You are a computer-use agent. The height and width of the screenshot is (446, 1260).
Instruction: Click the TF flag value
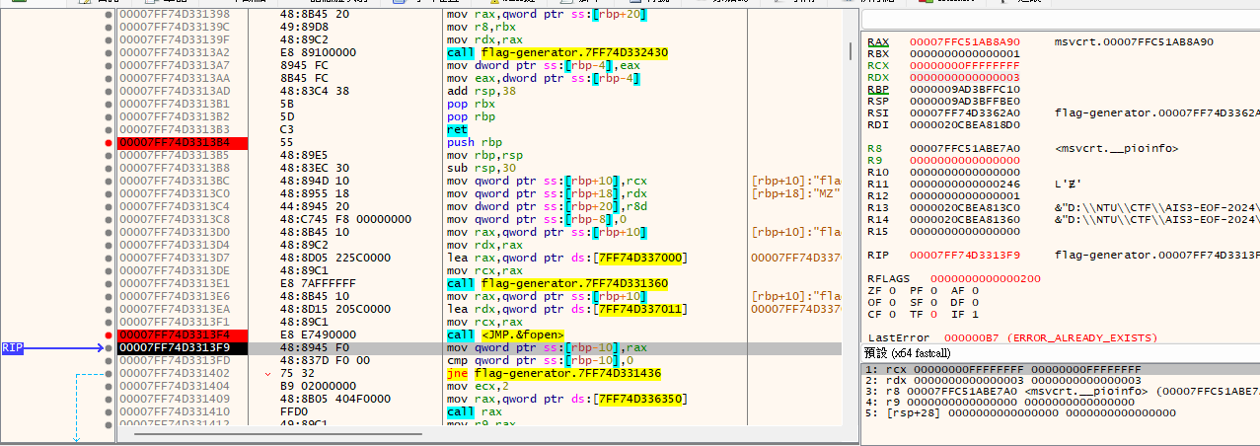pyautogui.click(x=932, y=314)
